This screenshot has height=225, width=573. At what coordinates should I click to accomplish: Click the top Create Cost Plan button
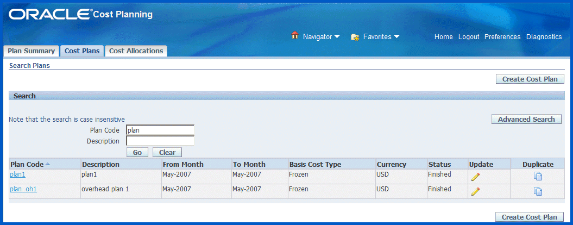[x=530, y=79]
